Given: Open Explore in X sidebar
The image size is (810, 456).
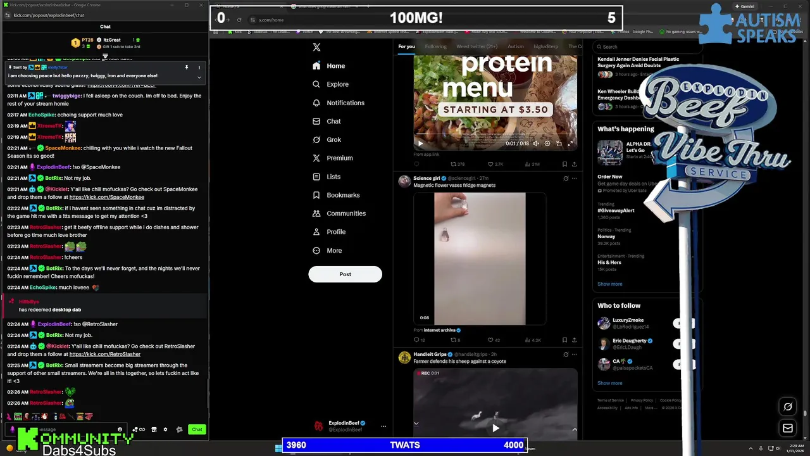Looking at the screenshot, I should (x=331, y=84).
